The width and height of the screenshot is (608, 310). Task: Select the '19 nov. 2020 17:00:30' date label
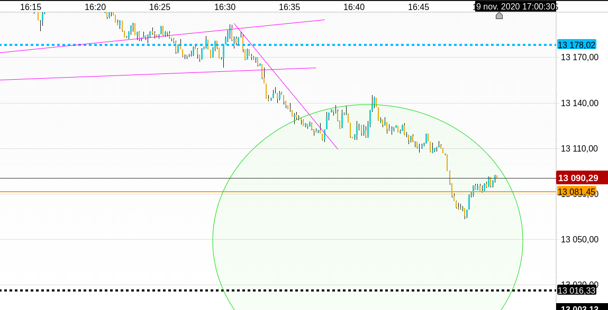point(516,6)
